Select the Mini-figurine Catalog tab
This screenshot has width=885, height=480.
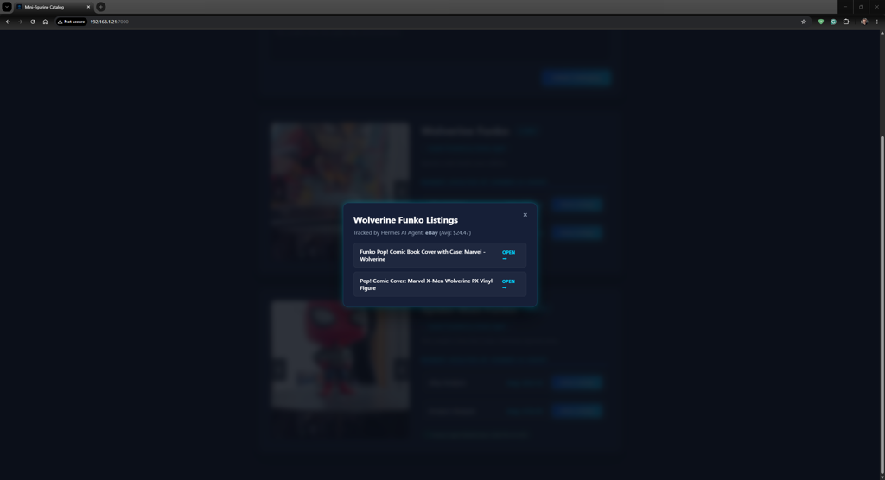(54, 7)
